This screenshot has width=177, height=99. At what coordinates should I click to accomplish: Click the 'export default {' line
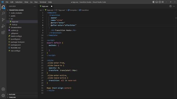click(x=55, y=43)
